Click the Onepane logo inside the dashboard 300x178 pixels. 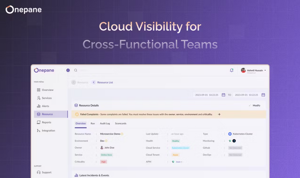tap(44, 70)
